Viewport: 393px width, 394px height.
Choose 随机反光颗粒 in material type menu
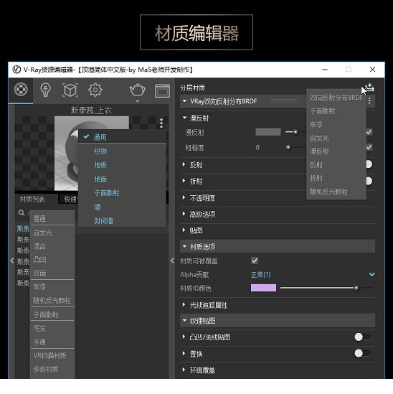(52, 301)
